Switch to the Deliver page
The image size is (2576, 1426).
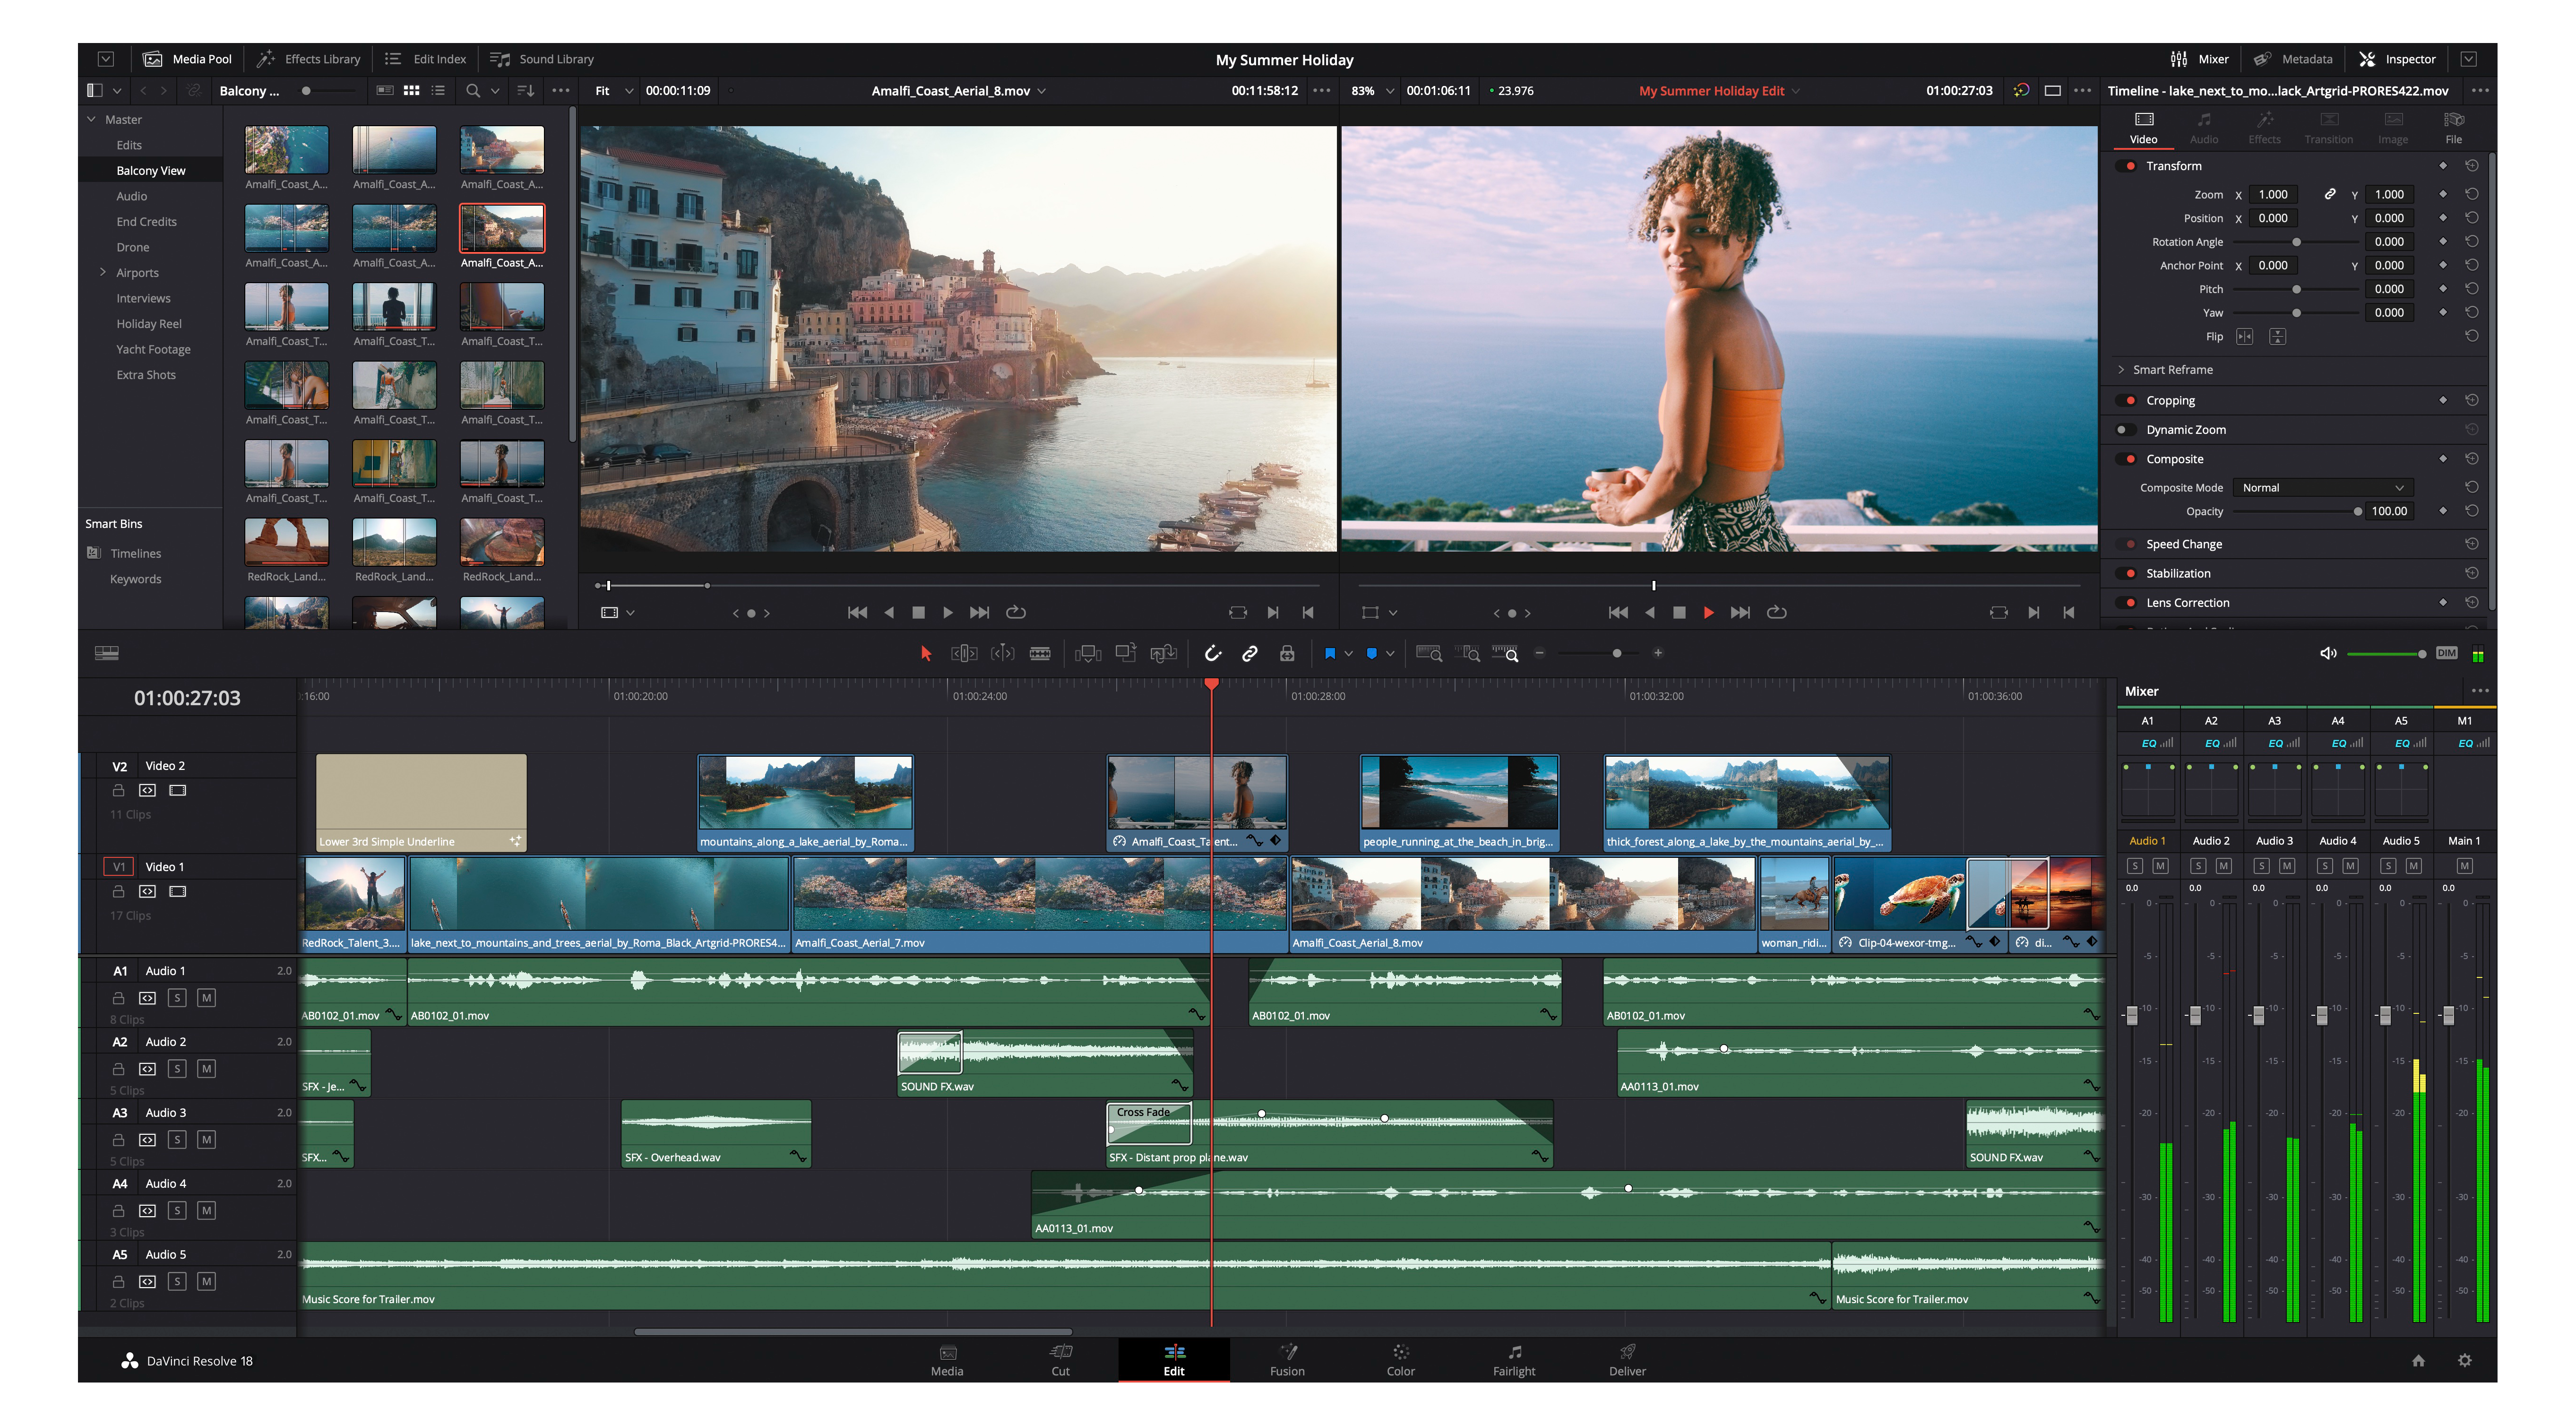[1627, 1360]
